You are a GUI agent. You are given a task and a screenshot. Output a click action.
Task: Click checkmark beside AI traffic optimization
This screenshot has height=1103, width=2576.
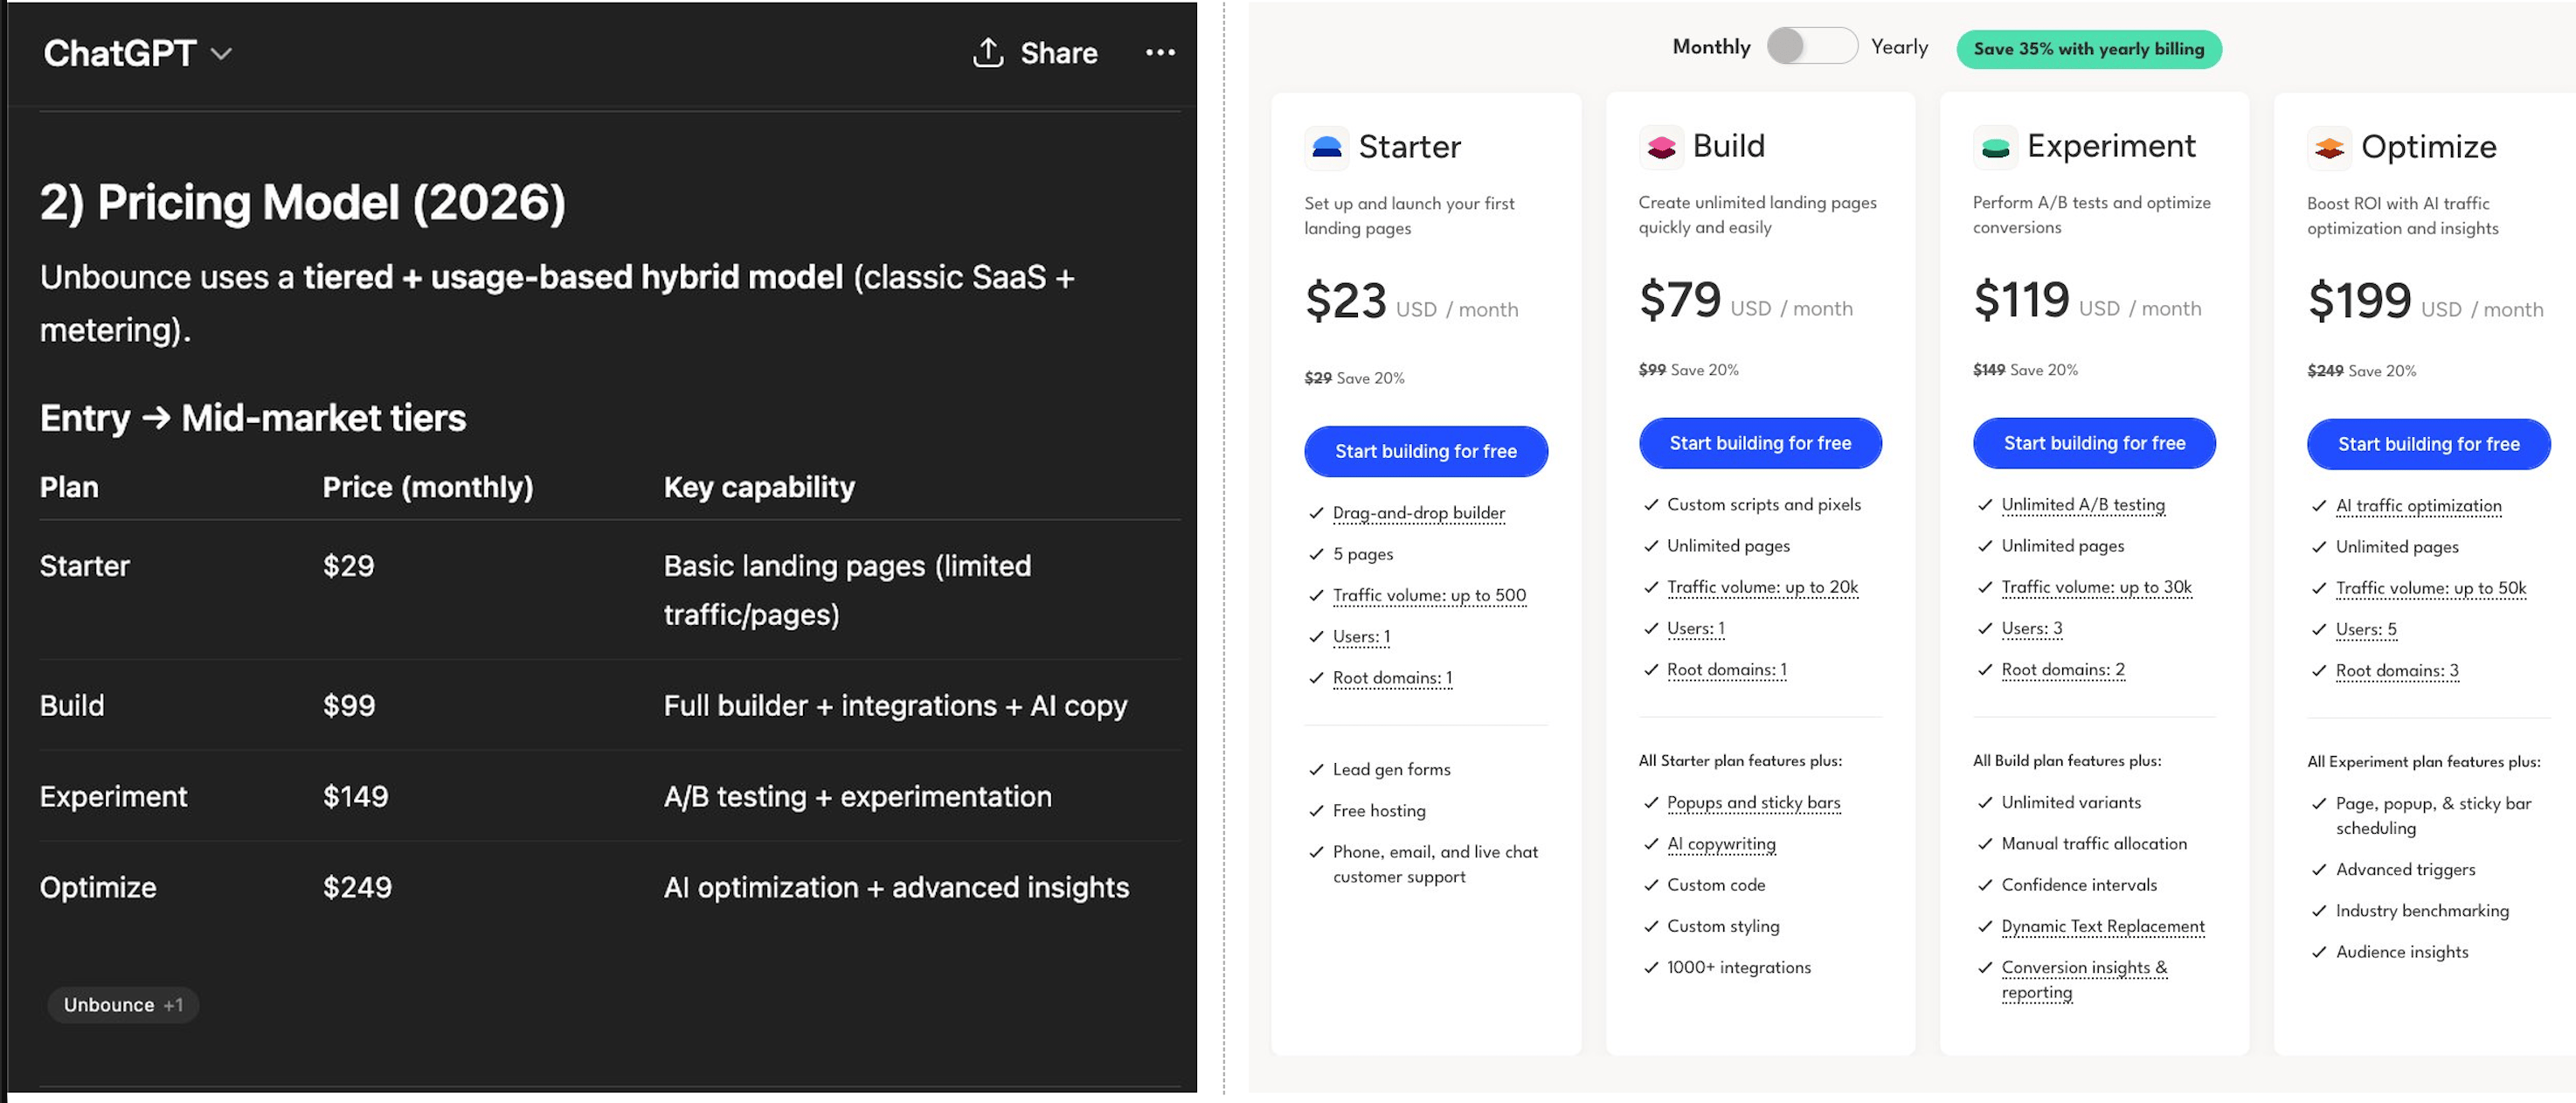pyautogui.click(x=2319, y=506)
